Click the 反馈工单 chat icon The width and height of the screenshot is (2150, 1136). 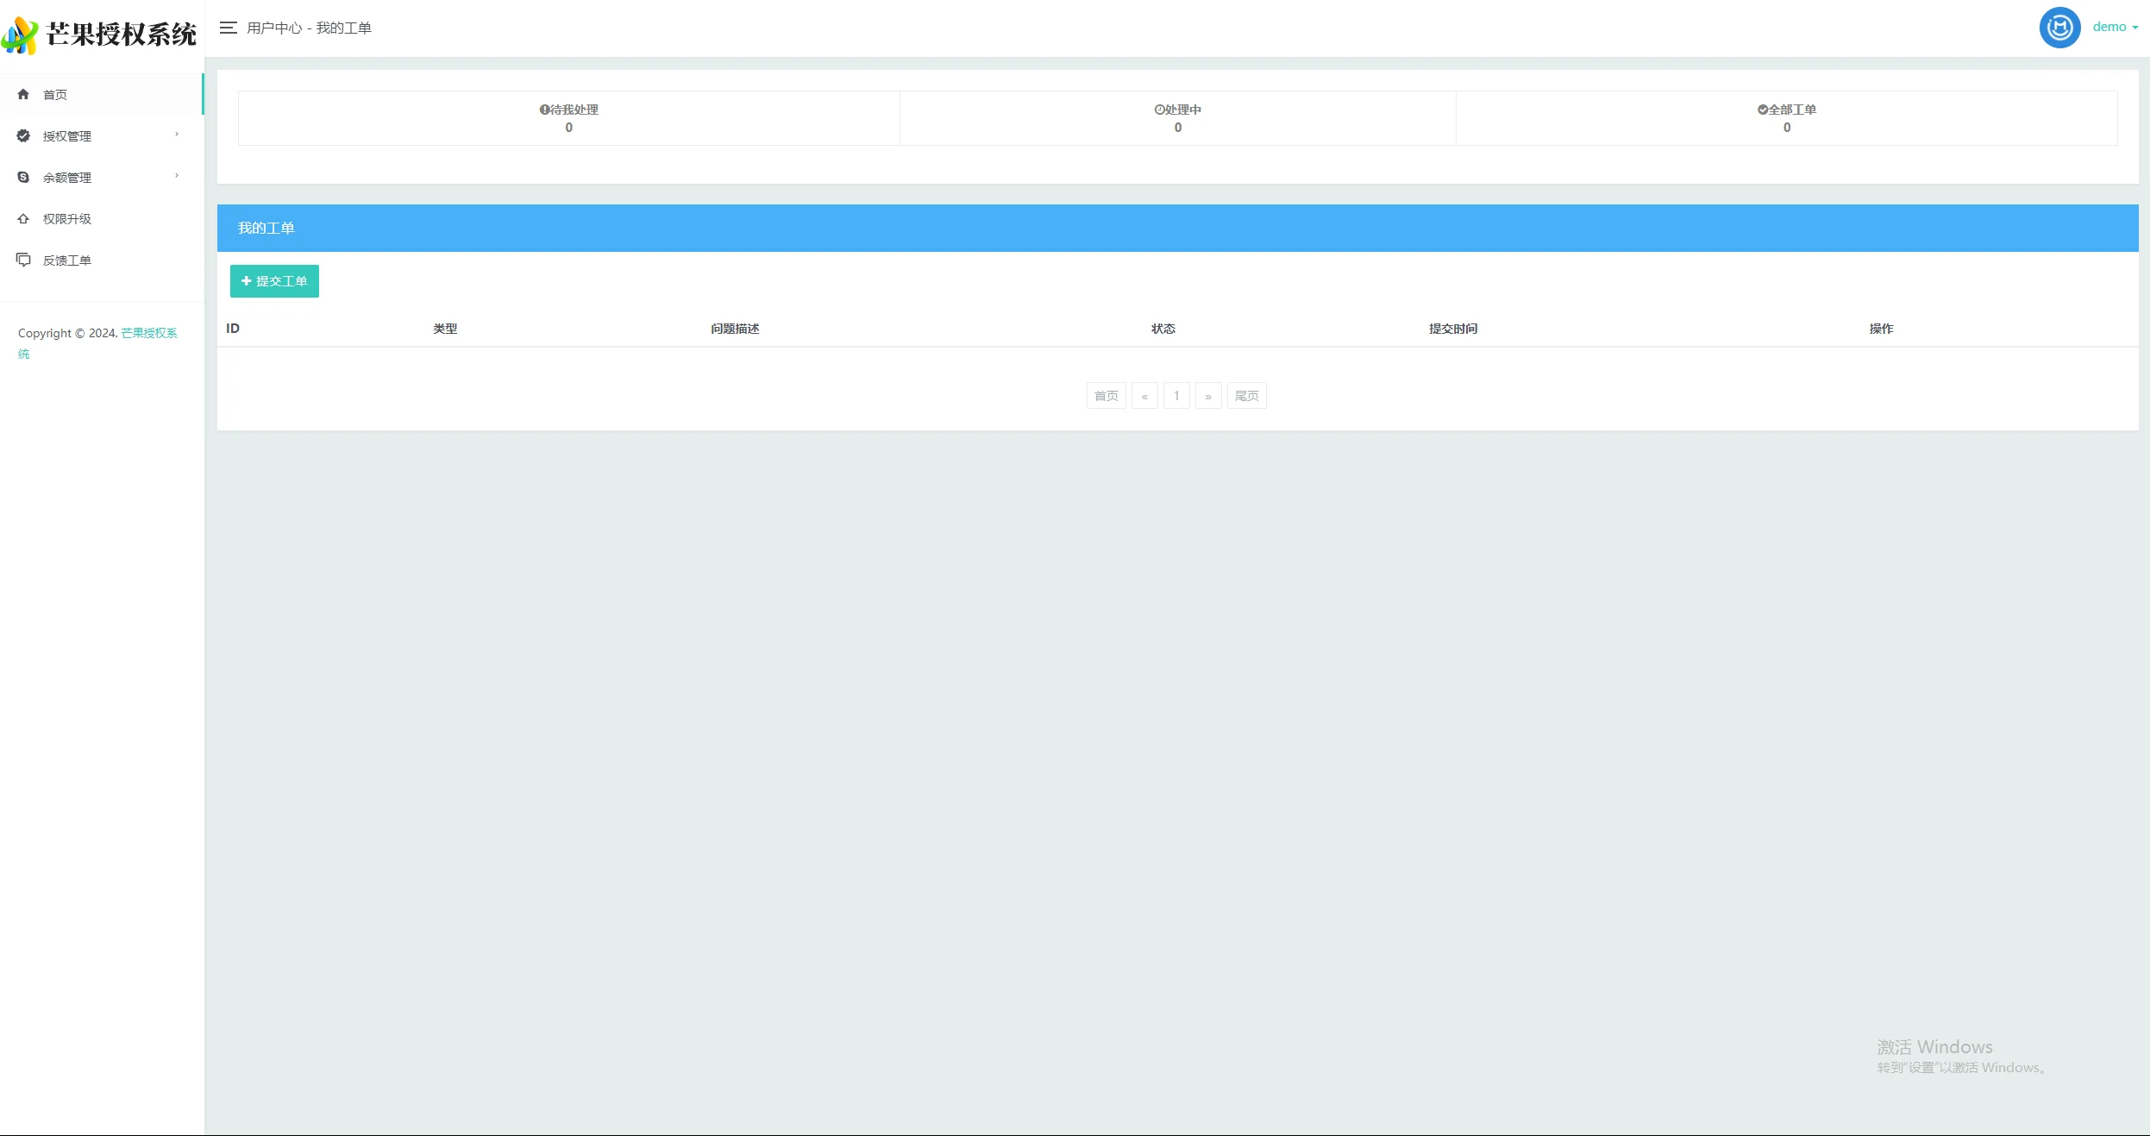[x=23, y=260]
